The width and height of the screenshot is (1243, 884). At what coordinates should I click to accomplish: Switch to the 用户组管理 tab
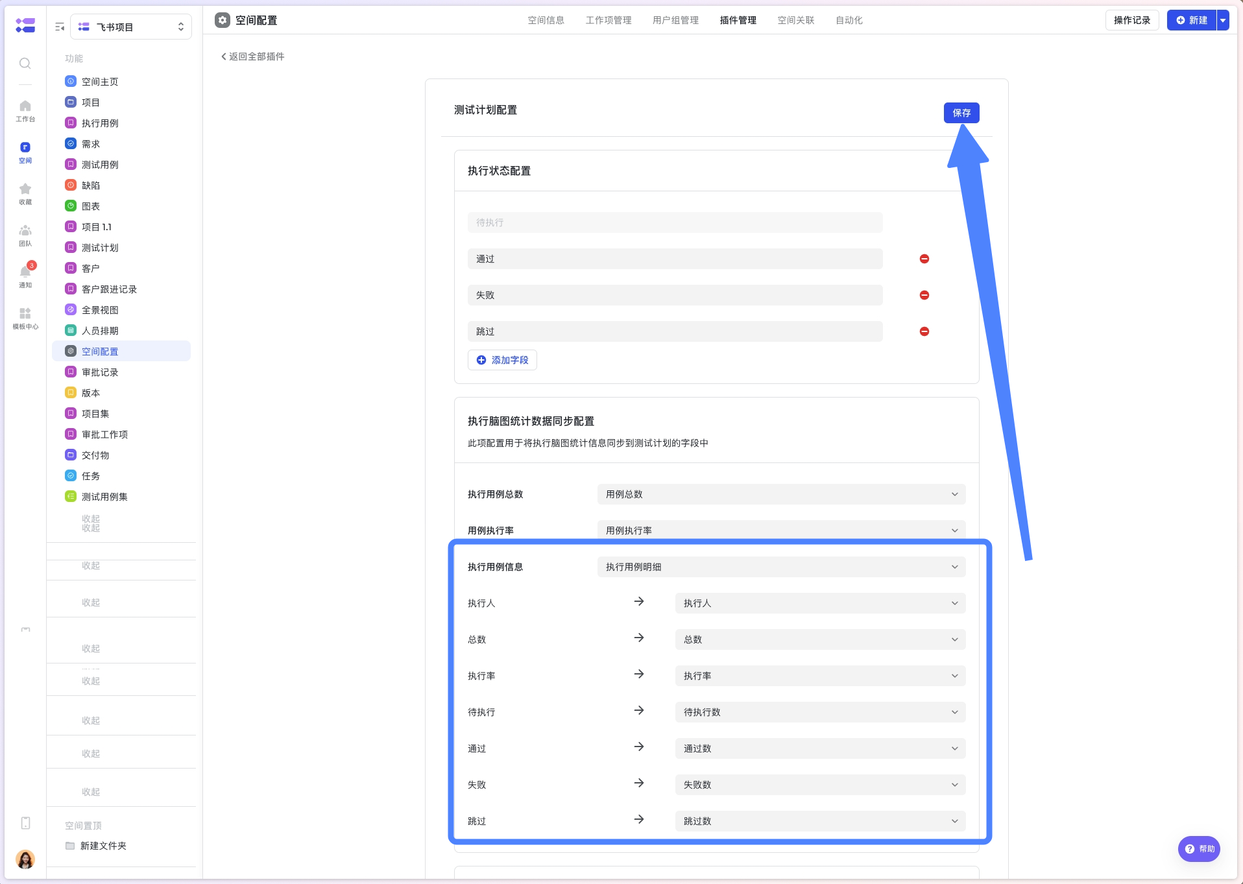[675, 20]
